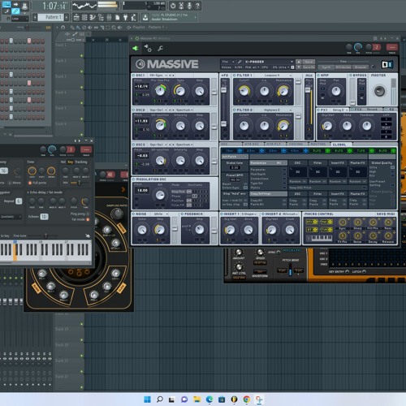Open Windows taskbar search
The height and width of the screenshot is (406, 406).
pos(160,400)
